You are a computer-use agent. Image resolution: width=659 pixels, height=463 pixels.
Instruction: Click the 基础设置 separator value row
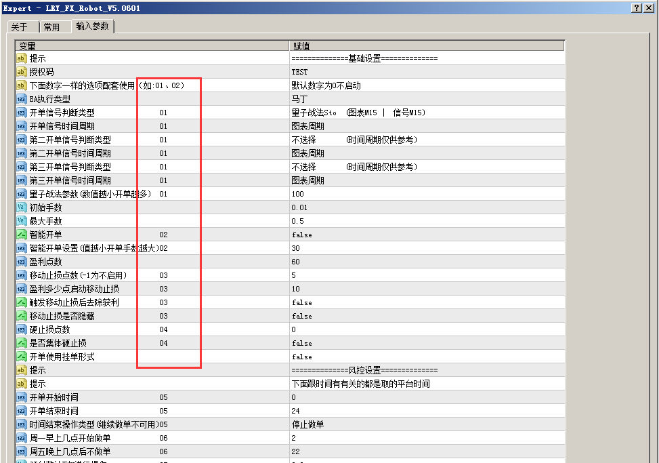(x=427, y=58)
